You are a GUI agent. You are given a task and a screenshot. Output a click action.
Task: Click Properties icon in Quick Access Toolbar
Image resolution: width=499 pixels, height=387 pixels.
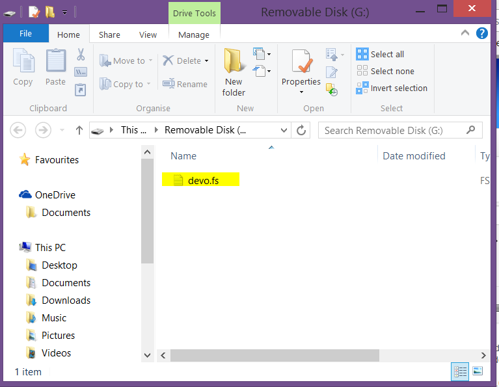[34, 12]
